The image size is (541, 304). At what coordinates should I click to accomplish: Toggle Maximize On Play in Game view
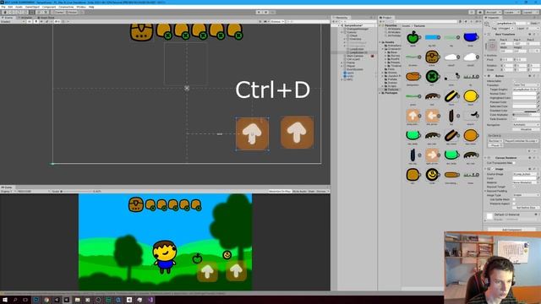280,191
